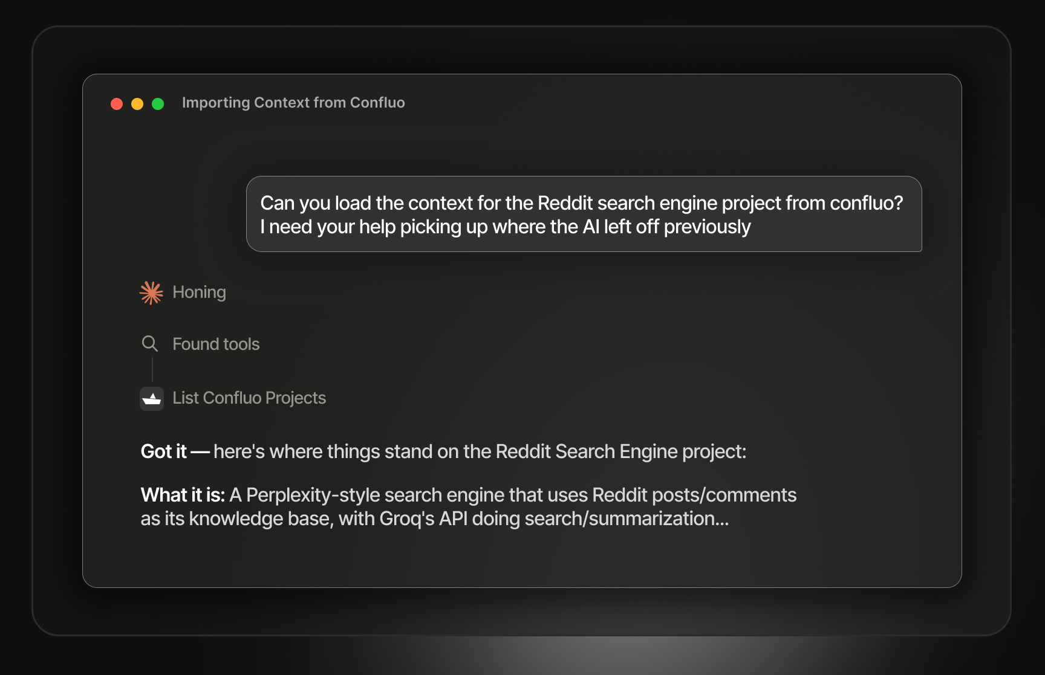The image size is (1045, 675).
Task: Click the bold Got it text
Action: tap(163, 451)
